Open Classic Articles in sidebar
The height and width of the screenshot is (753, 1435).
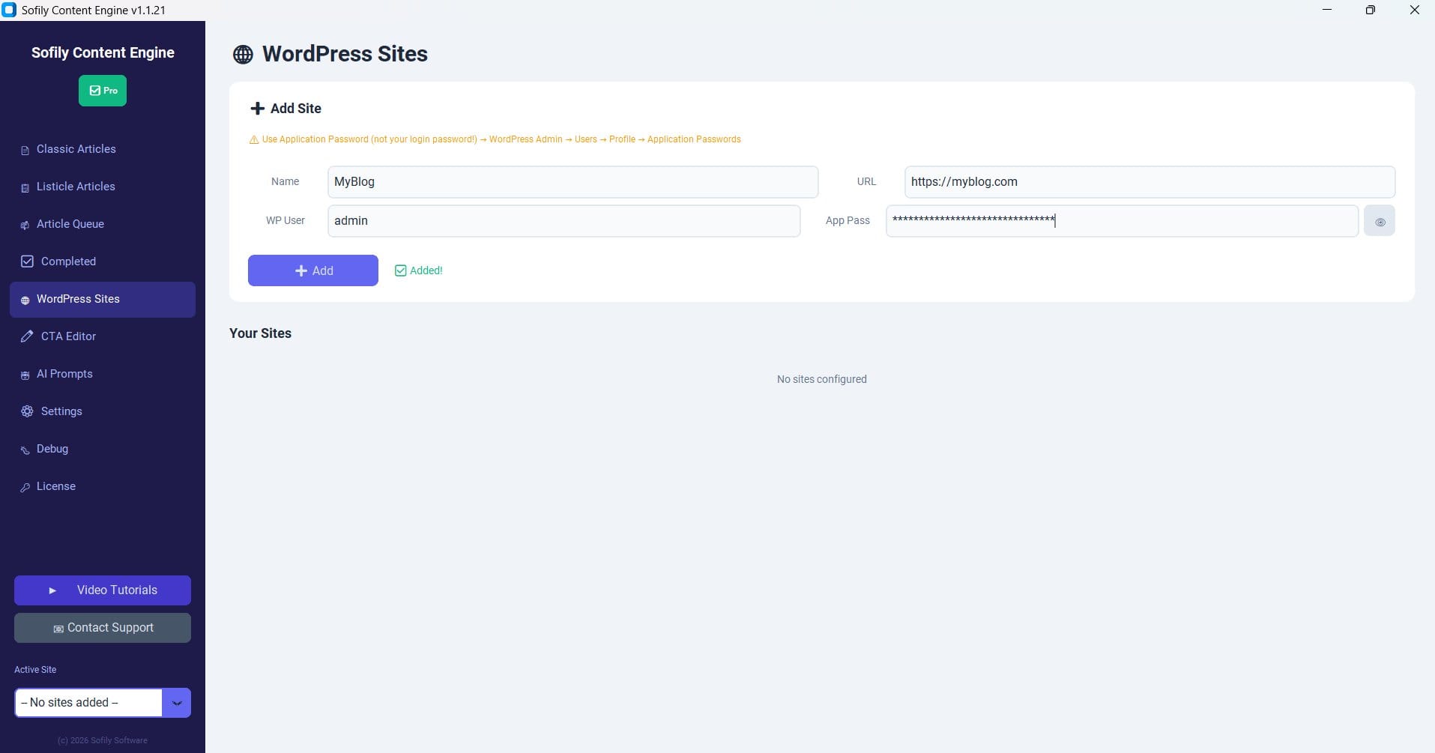coord(103,149)
